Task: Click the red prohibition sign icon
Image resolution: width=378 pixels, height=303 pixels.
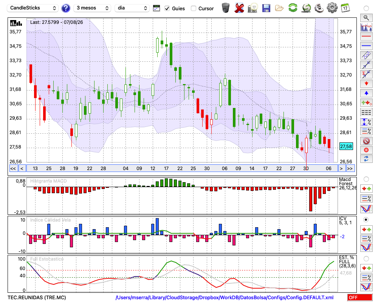Action: click(x=366, y=141)
